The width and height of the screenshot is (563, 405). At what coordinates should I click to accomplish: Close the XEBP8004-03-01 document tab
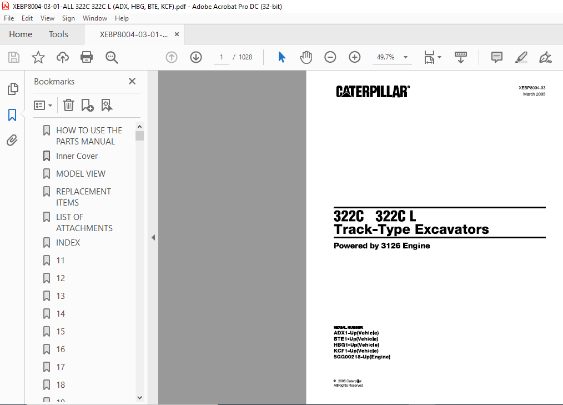click(x=177, y=34)
